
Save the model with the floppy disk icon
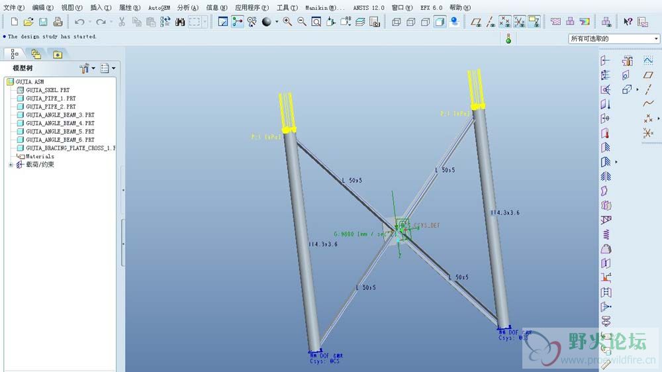pos(43,22)
